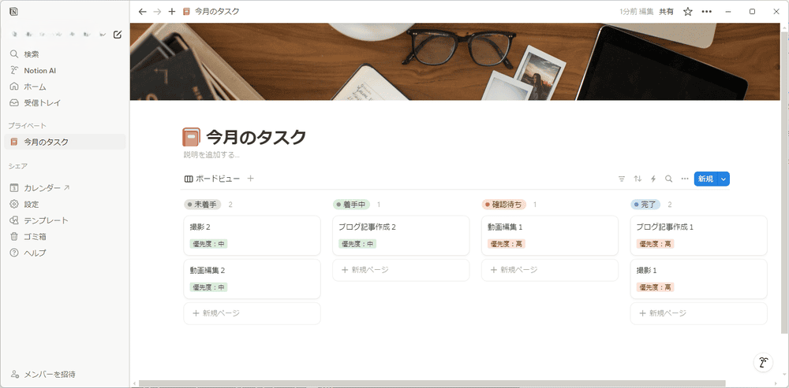
Task: Add a new view with the plus icon
Action: coord(251,179)
